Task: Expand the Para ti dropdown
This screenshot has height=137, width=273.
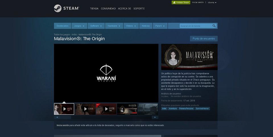Action: (x=160, y=26)
